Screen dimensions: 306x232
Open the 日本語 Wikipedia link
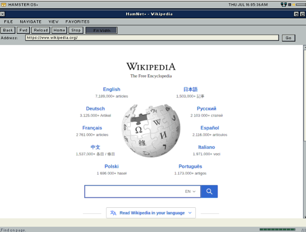tap(190, 89)
